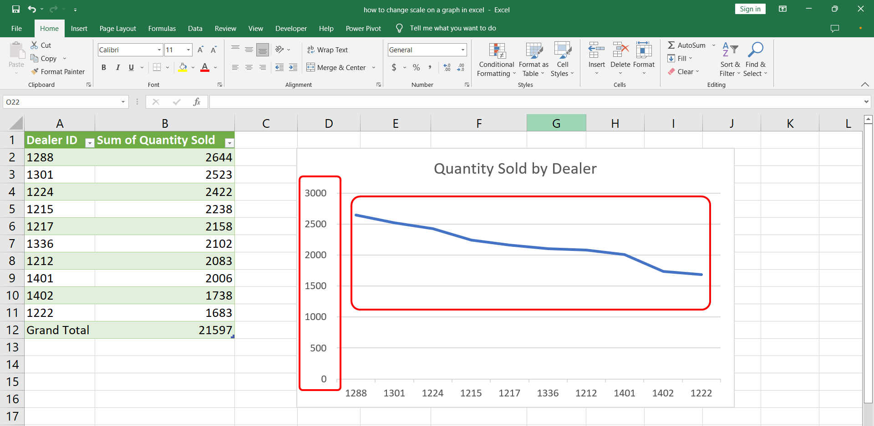Click the Sign in button
Viewport: 874px width, 426px height.
pos(750,9)
